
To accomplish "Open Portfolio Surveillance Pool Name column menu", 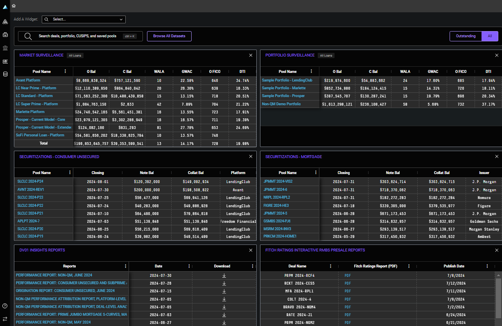I will [x=312, y=71].
